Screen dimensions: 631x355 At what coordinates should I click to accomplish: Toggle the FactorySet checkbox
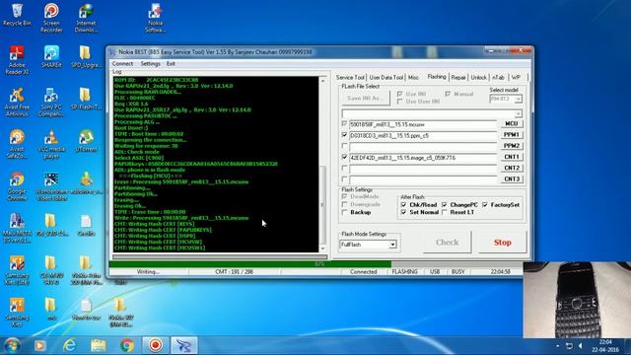485,205
